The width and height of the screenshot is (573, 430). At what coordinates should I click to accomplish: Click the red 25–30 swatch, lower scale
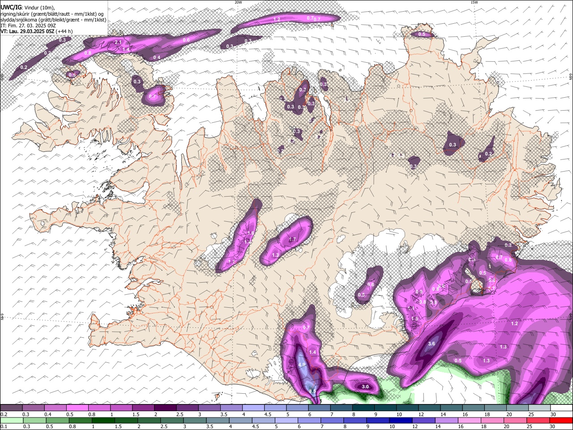tap(538, 420)
